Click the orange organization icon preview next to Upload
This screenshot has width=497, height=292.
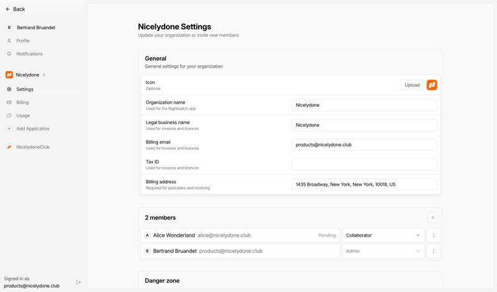tap(432, 85)
